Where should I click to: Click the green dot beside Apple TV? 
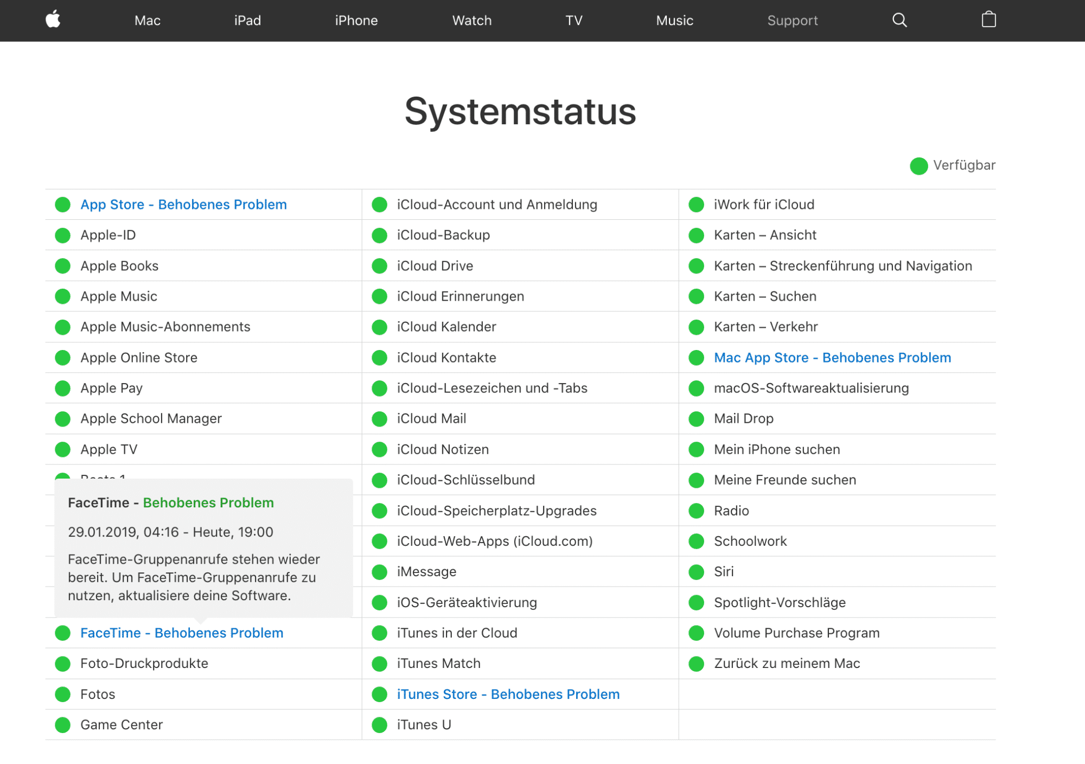(63, 450)
